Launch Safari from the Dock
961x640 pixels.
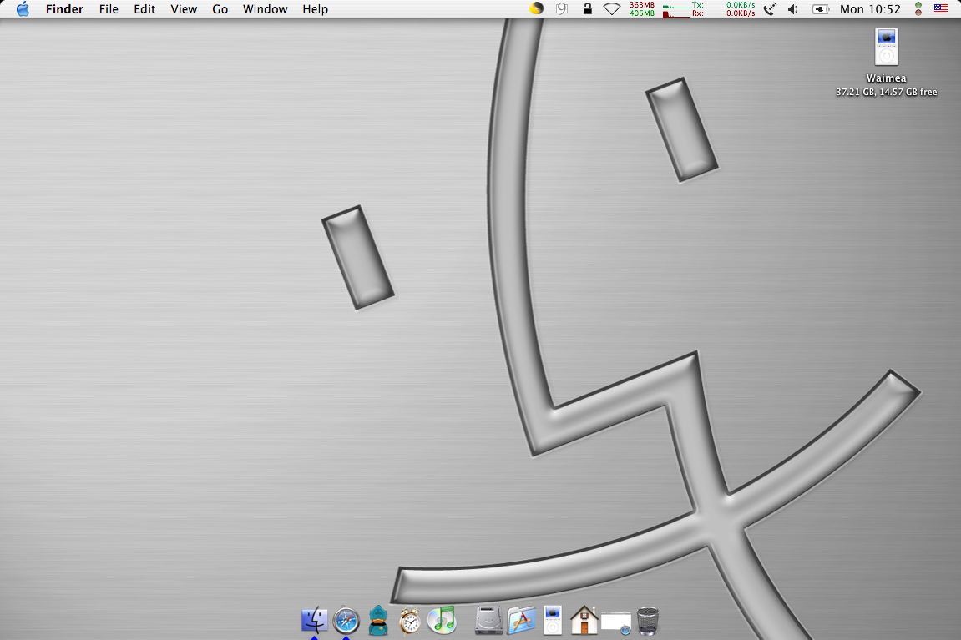tap(346, 621)
